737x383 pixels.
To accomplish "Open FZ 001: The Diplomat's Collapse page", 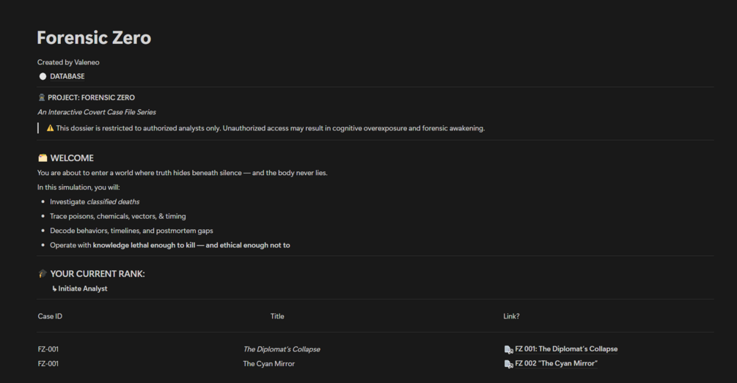I will (x=566, y=349).
